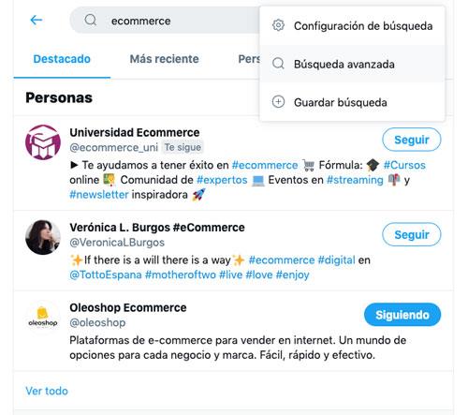The height and width of the screenshot is (415, 468).
Task: Click the back arrow icon
Action: click(x=37, y=21)
